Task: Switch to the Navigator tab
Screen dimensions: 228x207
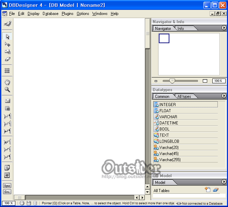Action: 163,29
